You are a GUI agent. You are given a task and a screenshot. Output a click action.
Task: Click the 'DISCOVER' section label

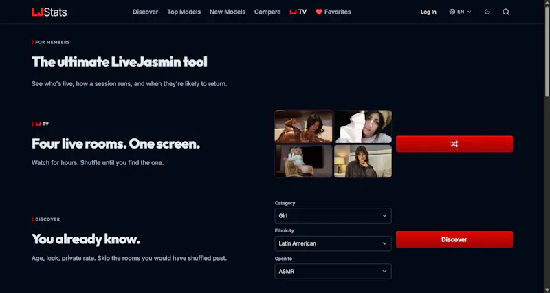point(47,219)
